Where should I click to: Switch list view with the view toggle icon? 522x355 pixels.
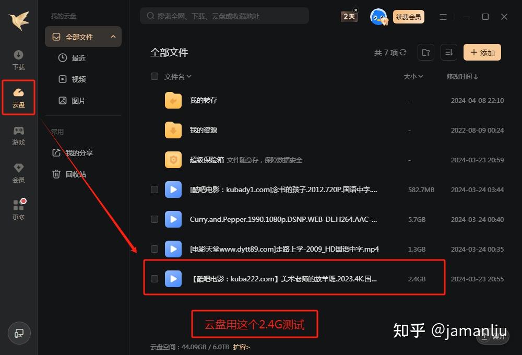pos(448,52)
